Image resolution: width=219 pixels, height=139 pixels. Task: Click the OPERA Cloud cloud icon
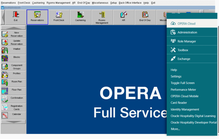pyautogui.click(x=173, y=23)
